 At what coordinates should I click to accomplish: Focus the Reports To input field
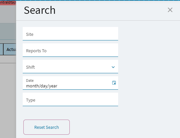(70, 50)
